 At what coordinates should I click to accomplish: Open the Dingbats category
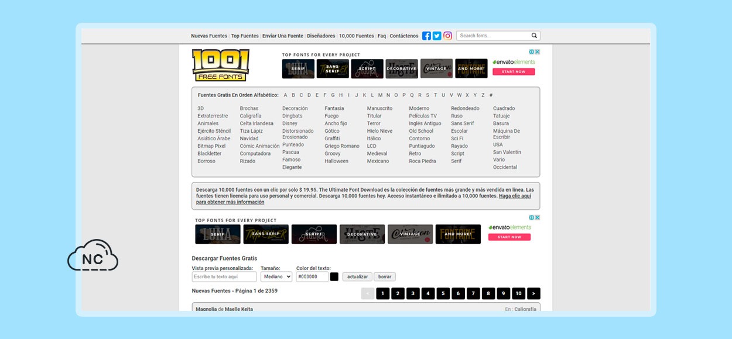[x=292, y=116]
